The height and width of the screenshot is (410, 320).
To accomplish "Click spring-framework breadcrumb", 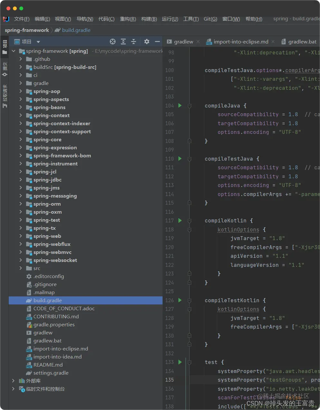I will (x=27, y=30).
